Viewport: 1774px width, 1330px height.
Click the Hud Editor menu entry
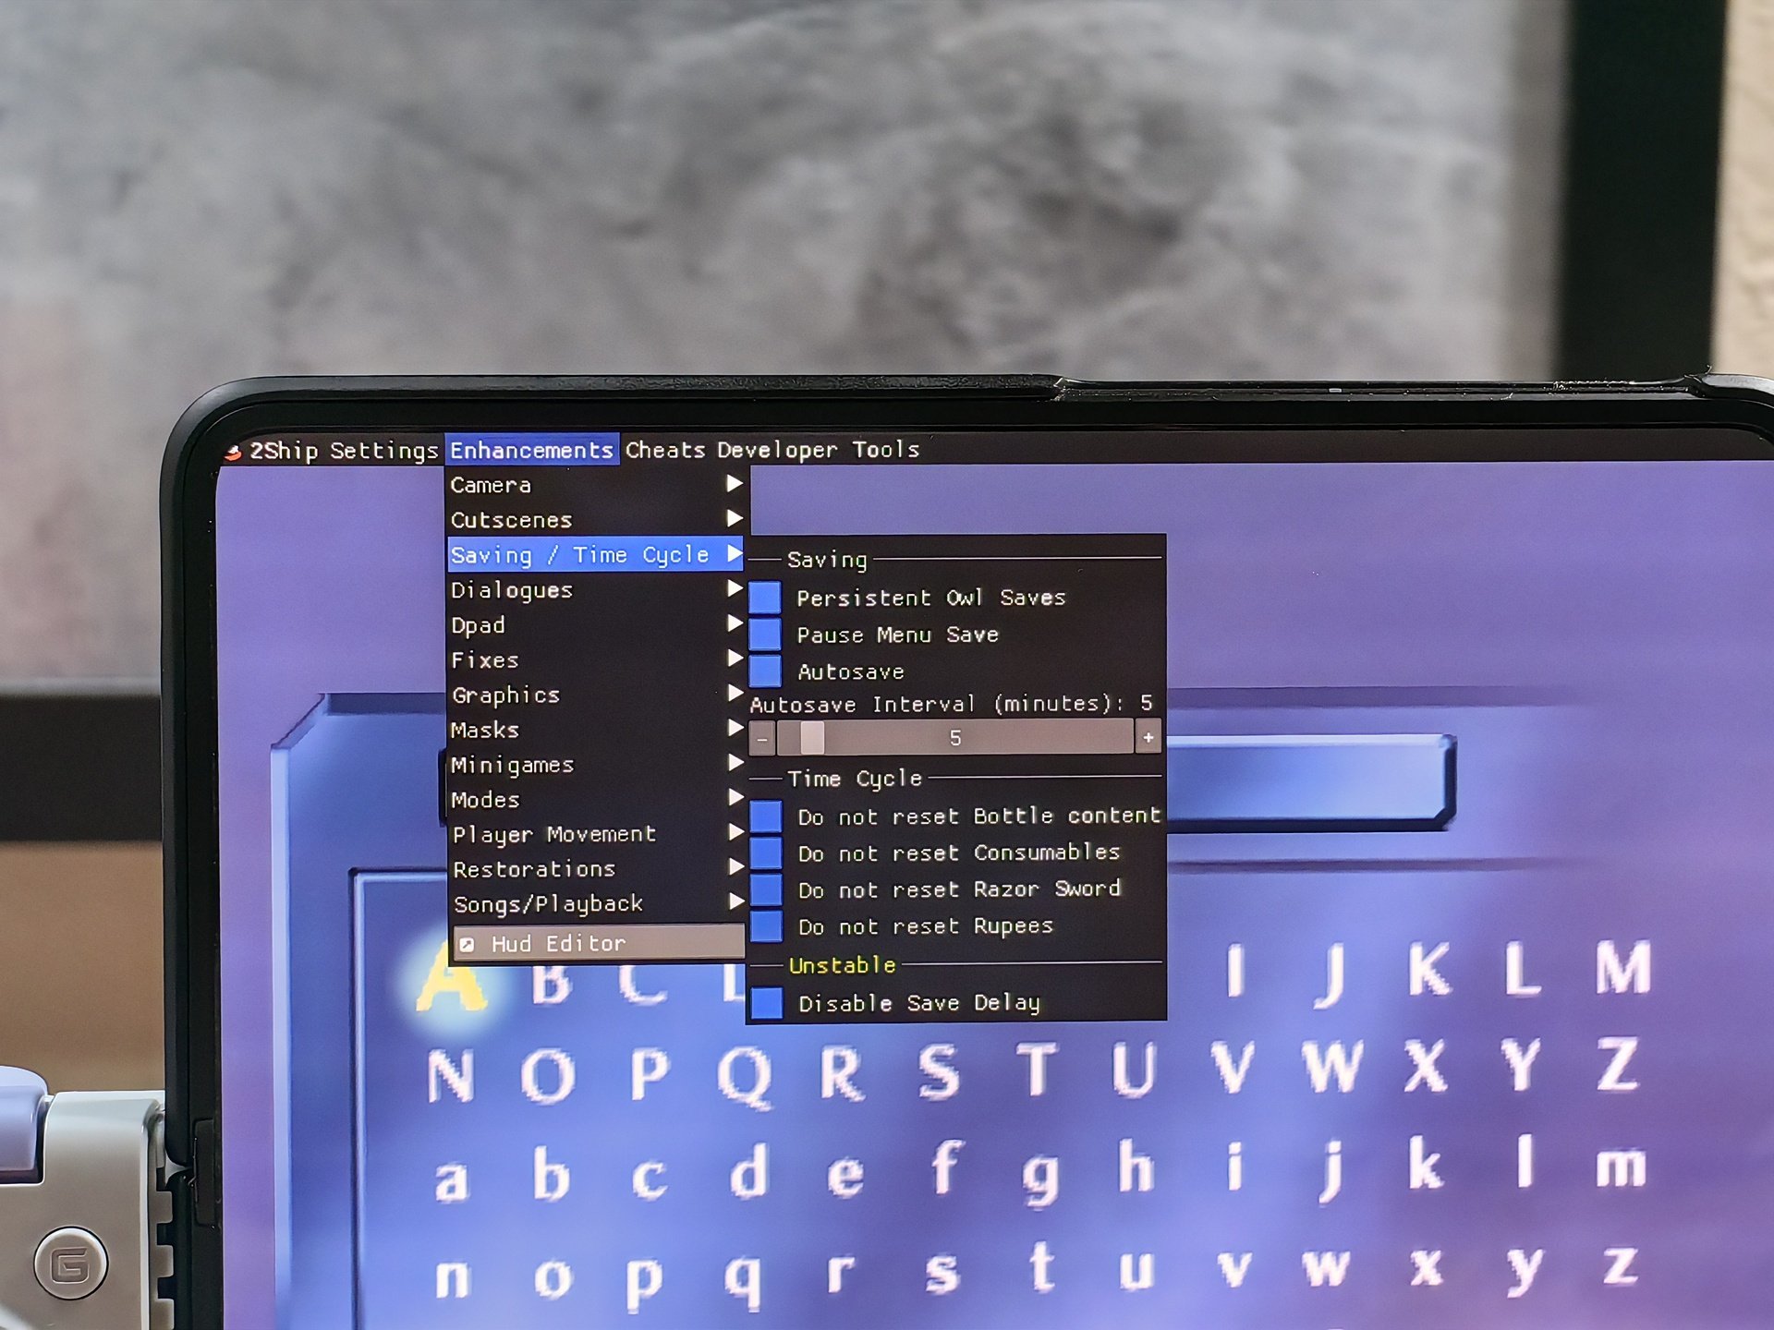(x=559, y=943)
